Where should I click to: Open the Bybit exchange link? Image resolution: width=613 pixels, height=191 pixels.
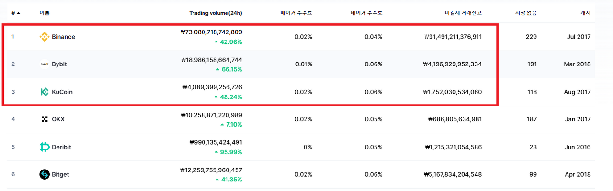[x=59, y=64]
